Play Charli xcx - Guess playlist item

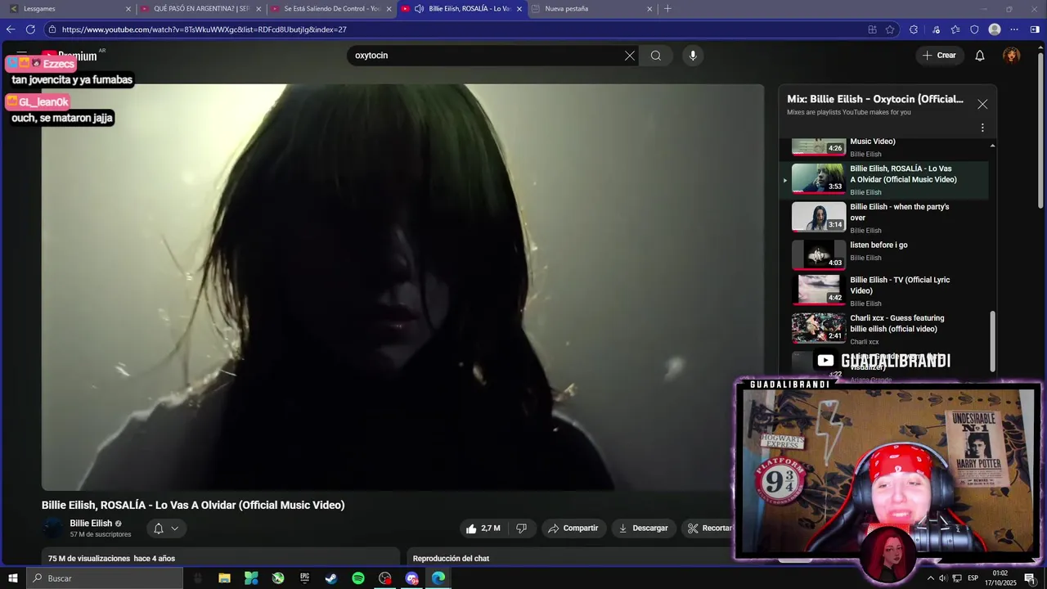[x=890, y=330]
